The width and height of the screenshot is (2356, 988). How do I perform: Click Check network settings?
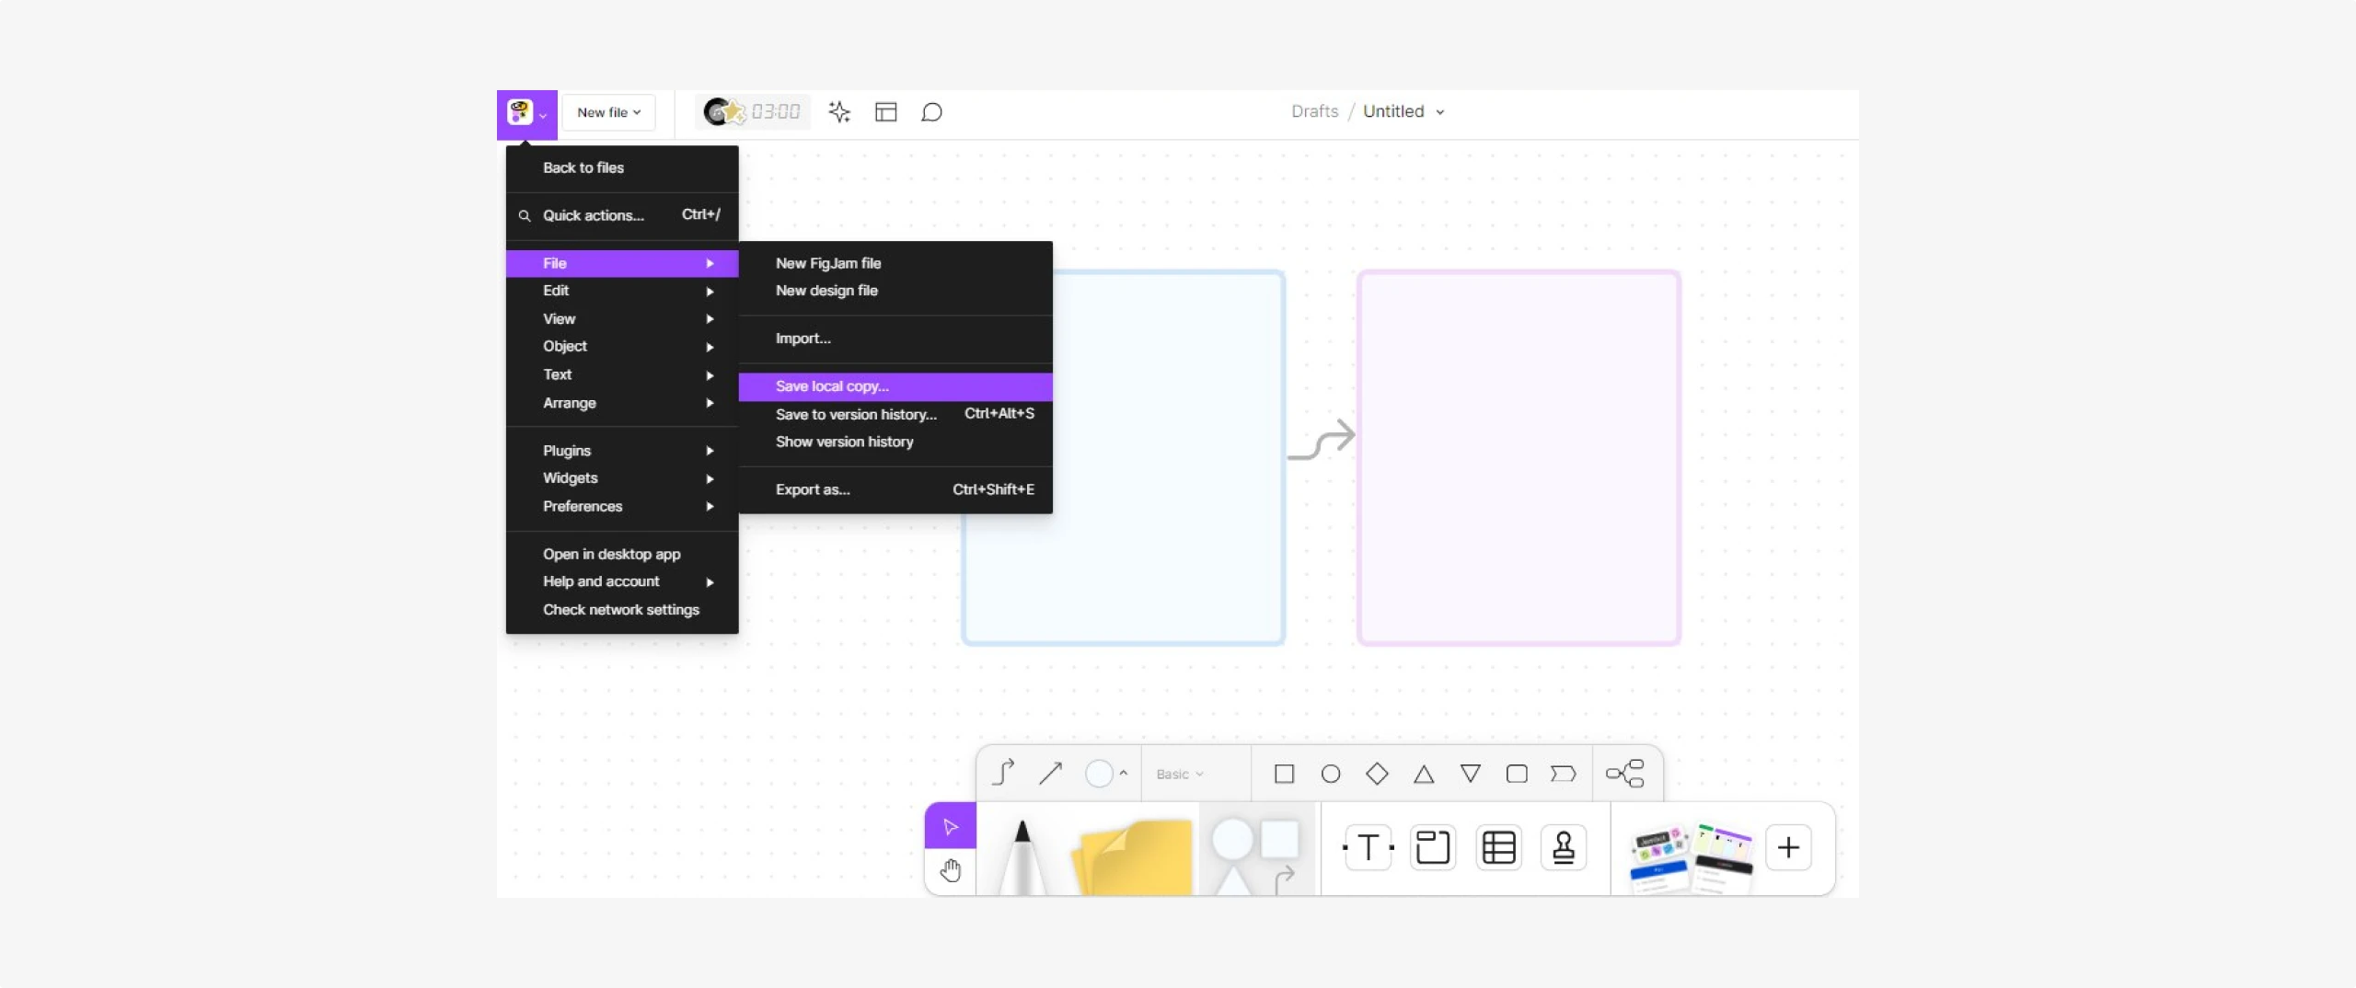[x=622, y=610]
